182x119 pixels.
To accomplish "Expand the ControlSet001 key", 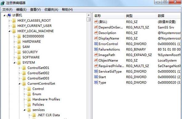I will pos(19,68).
